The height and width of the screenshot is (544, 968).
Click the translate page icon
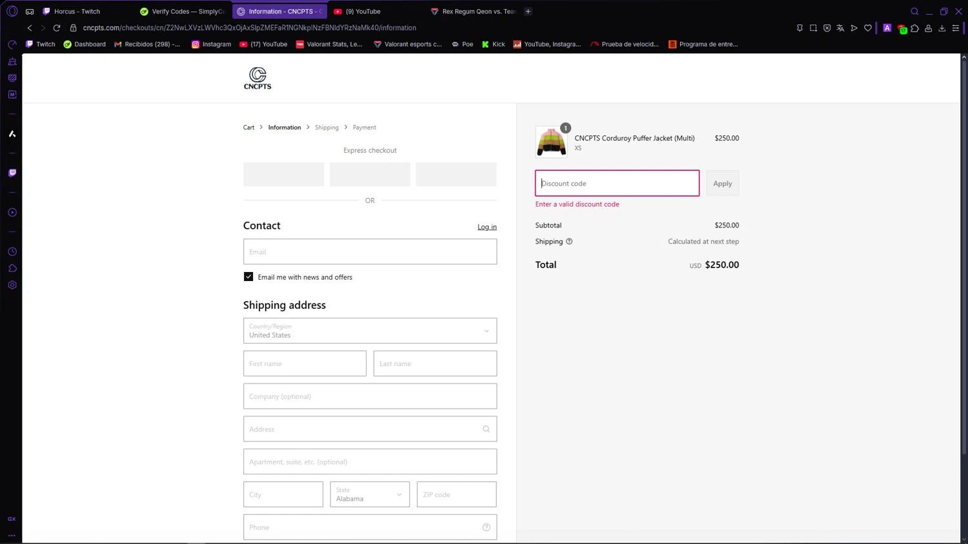[840, 28]
